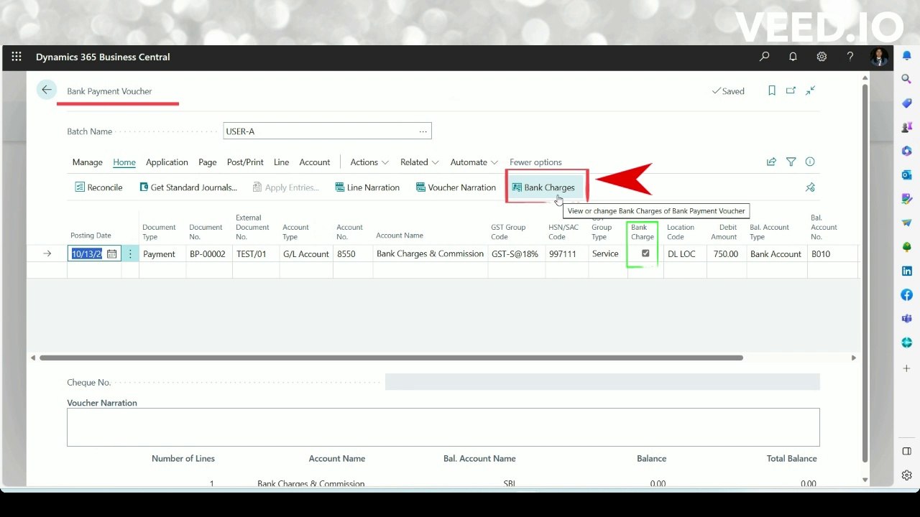
Task: Click the Bal. Account No. cell B010
Action: pos(832,253)
